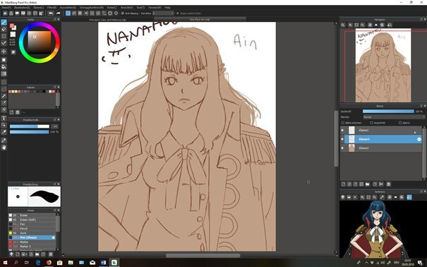Toggle Alpha schützen checkbox
Screen dimensions: 427x267
coord(343,123)
